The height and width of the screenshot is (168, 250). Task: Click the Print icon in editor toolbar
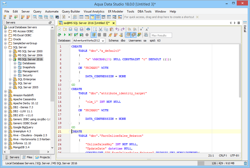(88, 29)
